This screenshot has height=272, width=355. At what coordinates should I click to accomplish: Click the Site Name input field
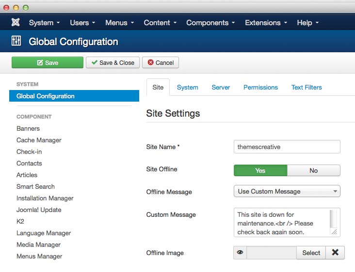point(287,147)
